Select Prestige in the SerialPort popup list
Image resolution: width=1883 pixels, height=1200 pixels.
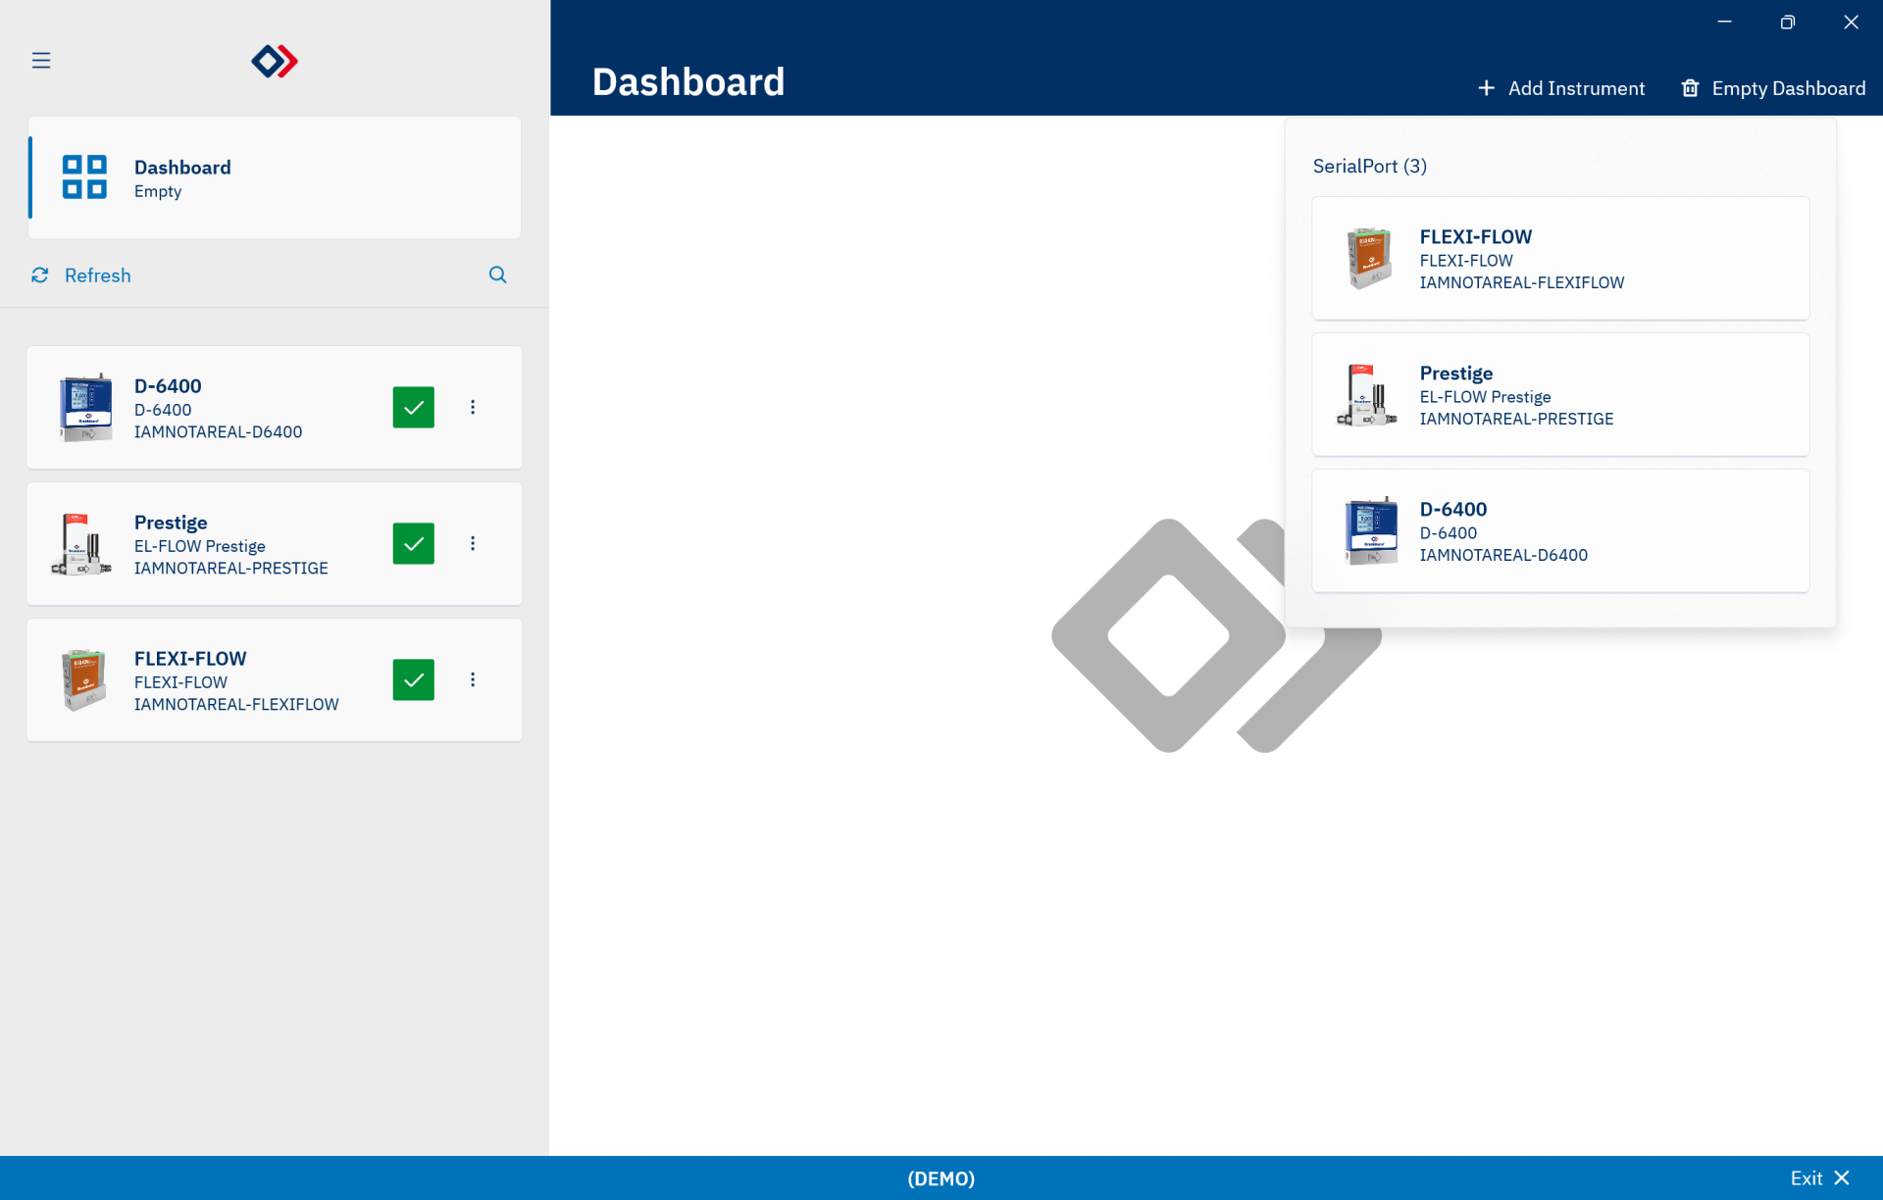click(x=1559, y=395)
